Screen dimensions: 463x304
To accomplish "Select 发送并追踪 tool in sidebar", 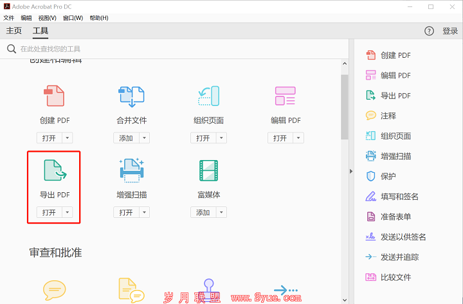I will [392, 257].
